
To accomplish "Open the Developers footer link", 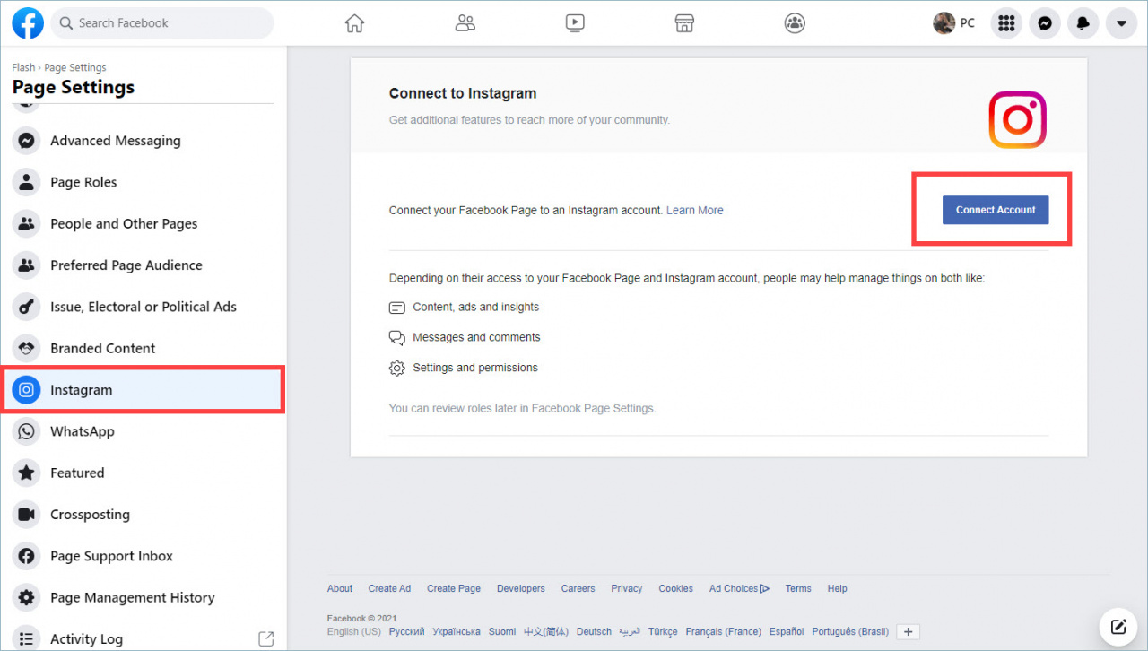I will 521,588.
